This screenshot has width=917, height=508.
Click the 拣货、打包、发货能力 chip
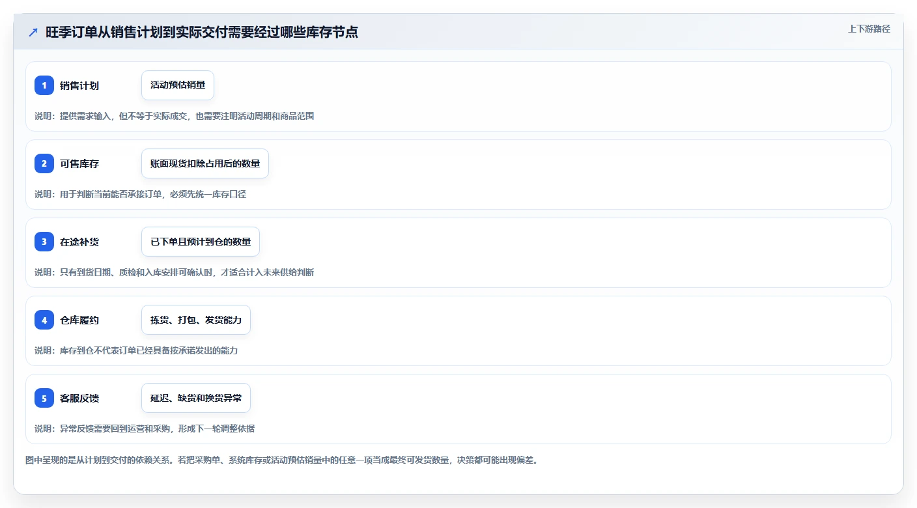tap(196, 320)
